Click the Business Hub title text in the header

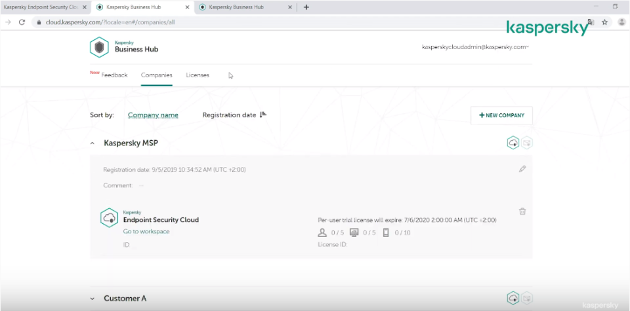tap(136, 49)
